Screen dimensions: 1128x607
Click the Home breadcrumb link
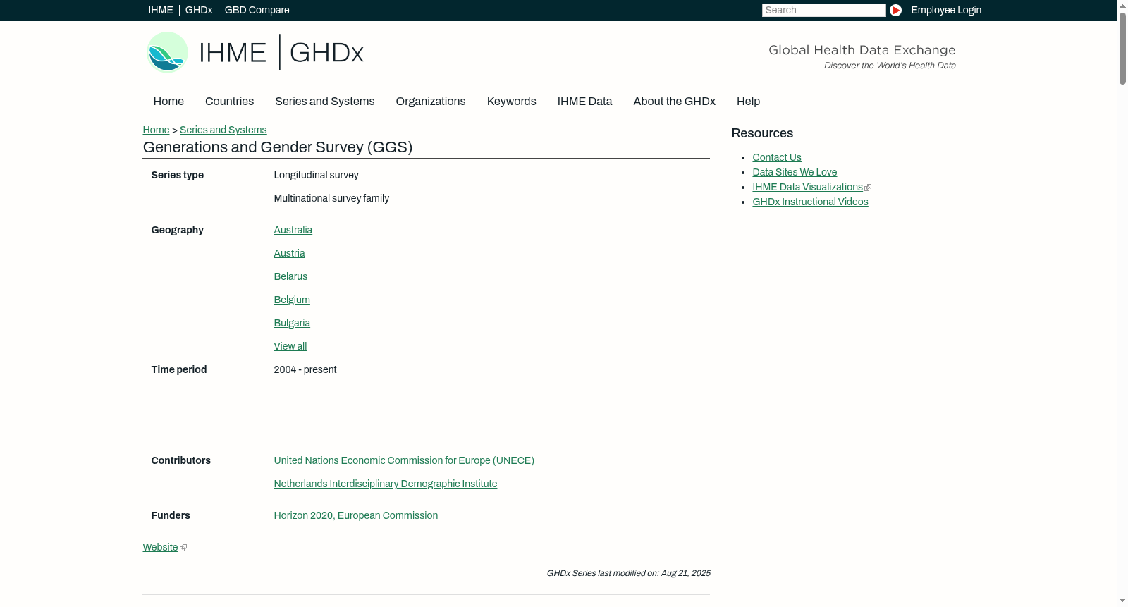point(156,130)
